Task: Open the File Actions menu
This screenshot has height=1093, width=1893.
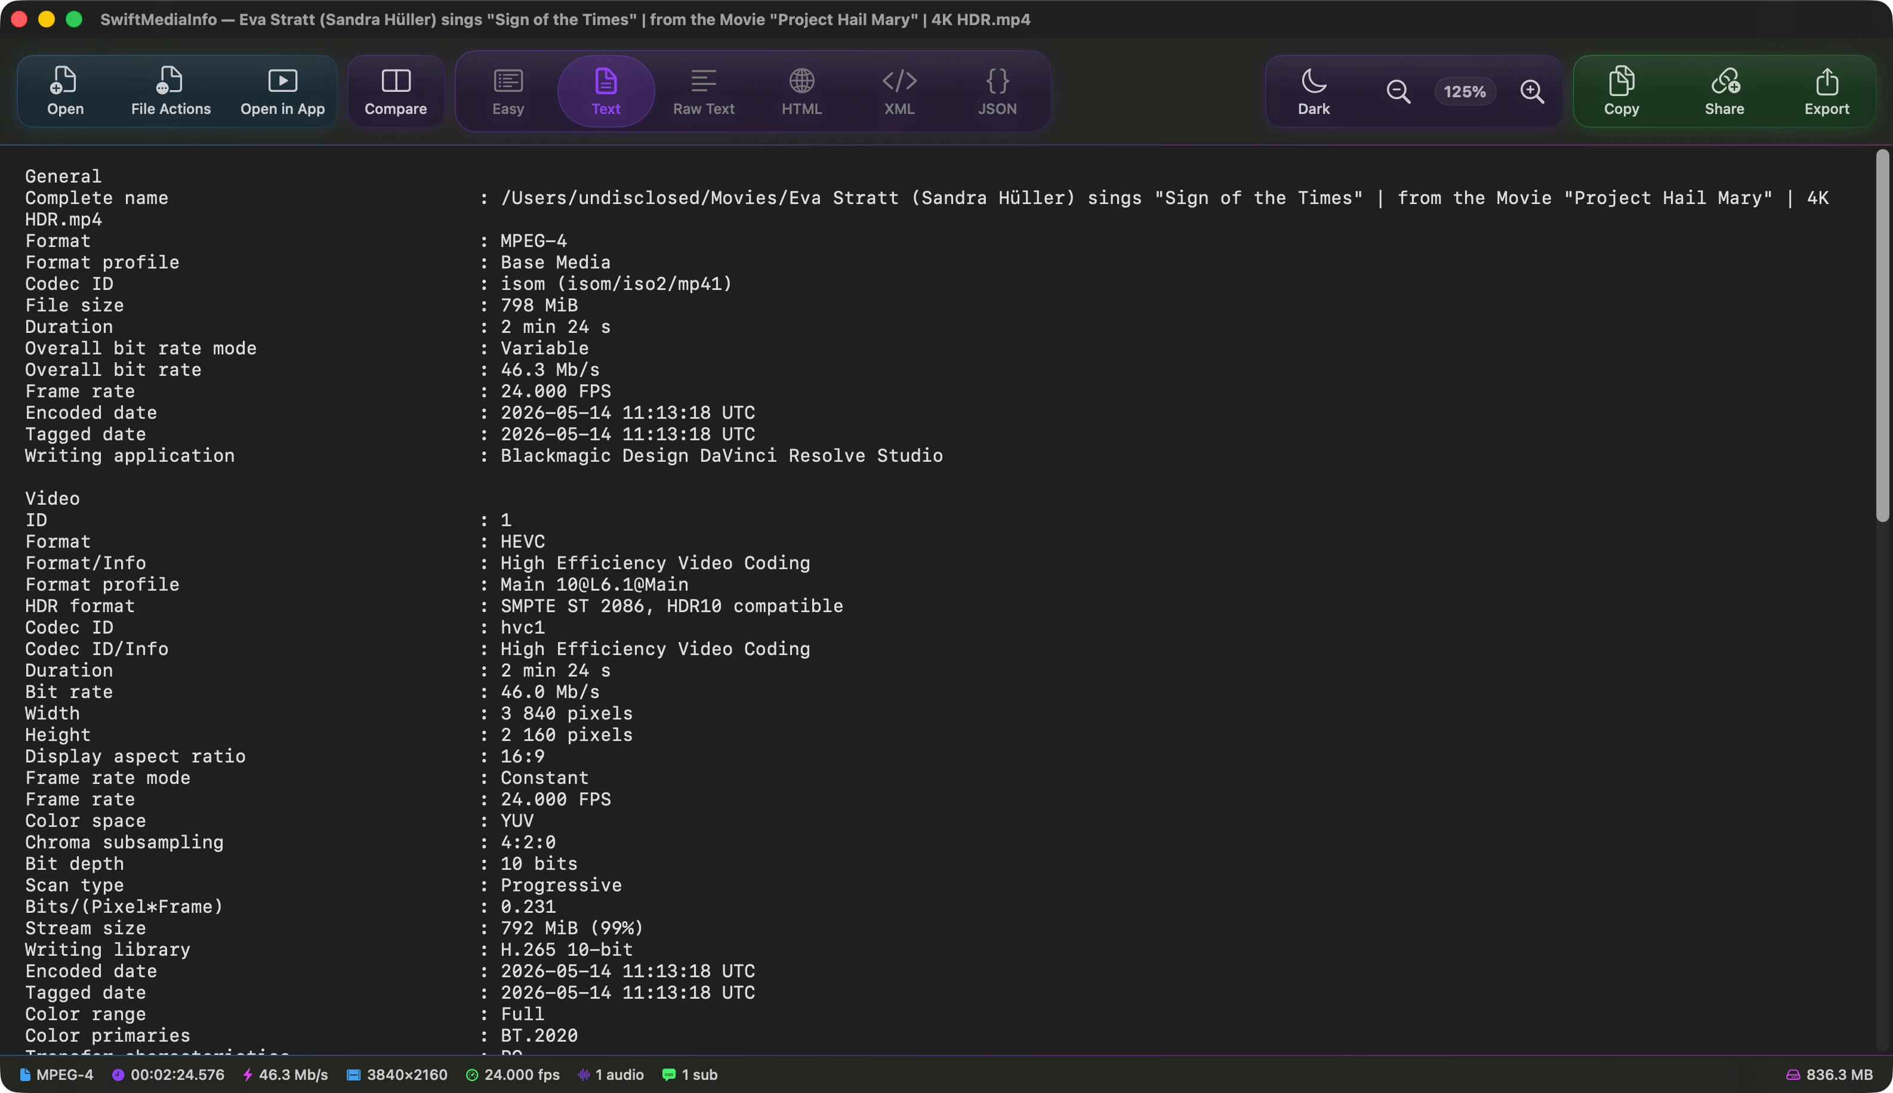Action: [171, 91]
